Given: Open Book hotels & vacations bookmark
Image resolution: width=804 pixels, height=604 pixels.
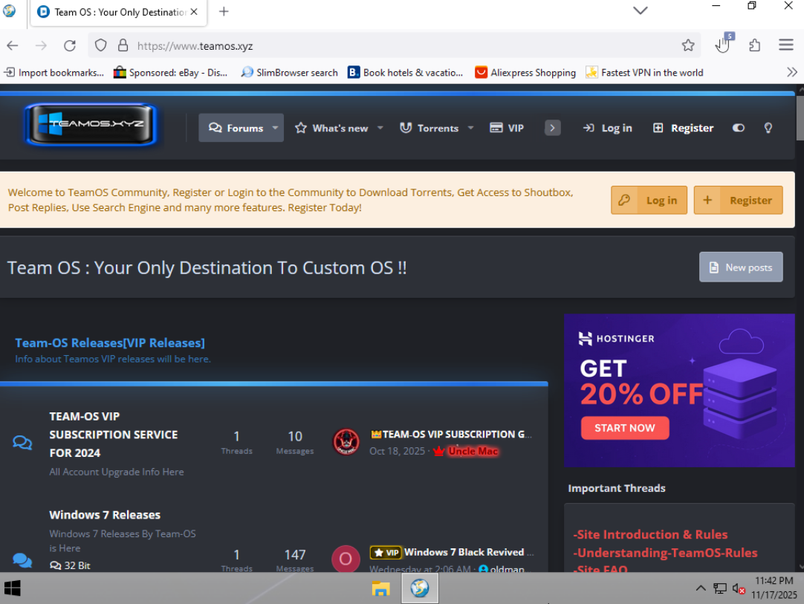Looking at the screenshot, I should pos(405,72).
